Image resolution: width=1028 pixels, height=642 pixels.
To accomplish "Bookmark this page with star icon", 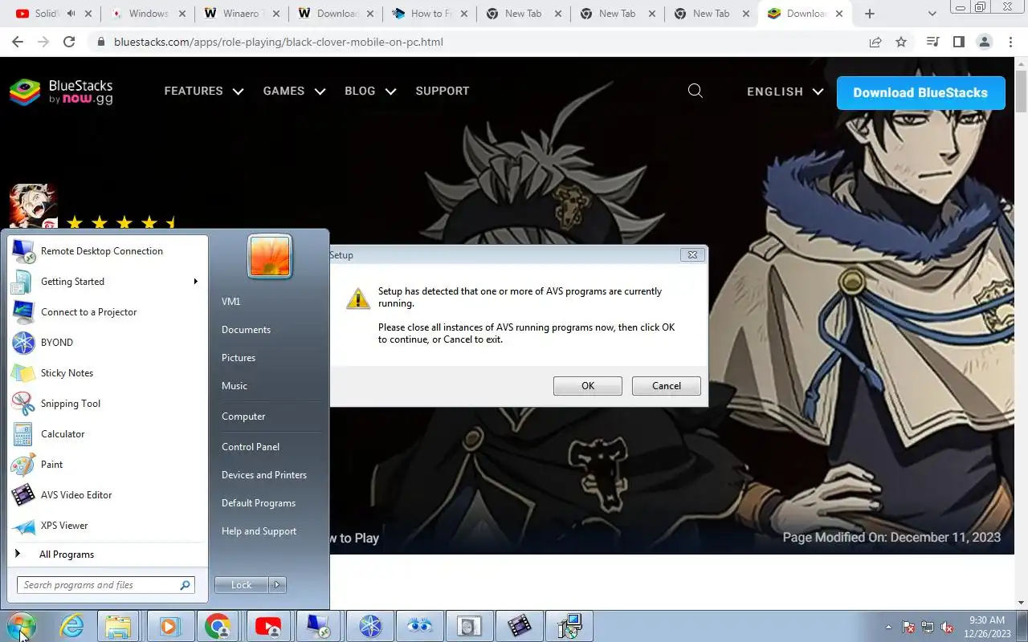I will [901, 42].
